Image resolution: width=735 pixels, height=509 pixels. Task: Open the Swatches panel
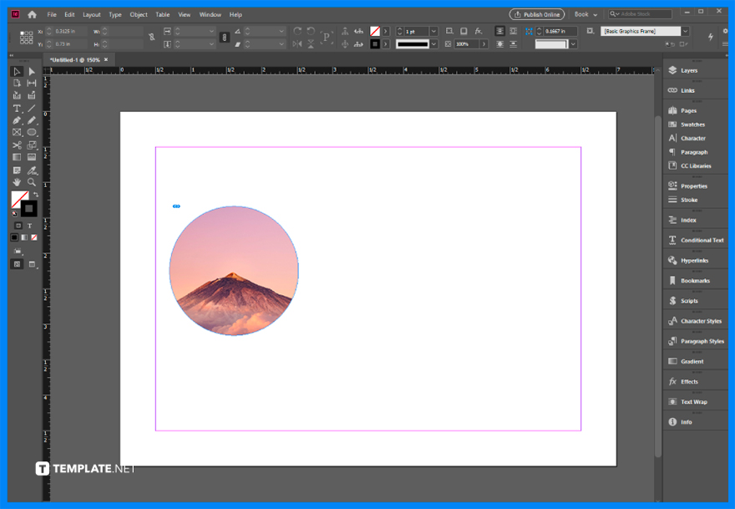pos(694,124)
